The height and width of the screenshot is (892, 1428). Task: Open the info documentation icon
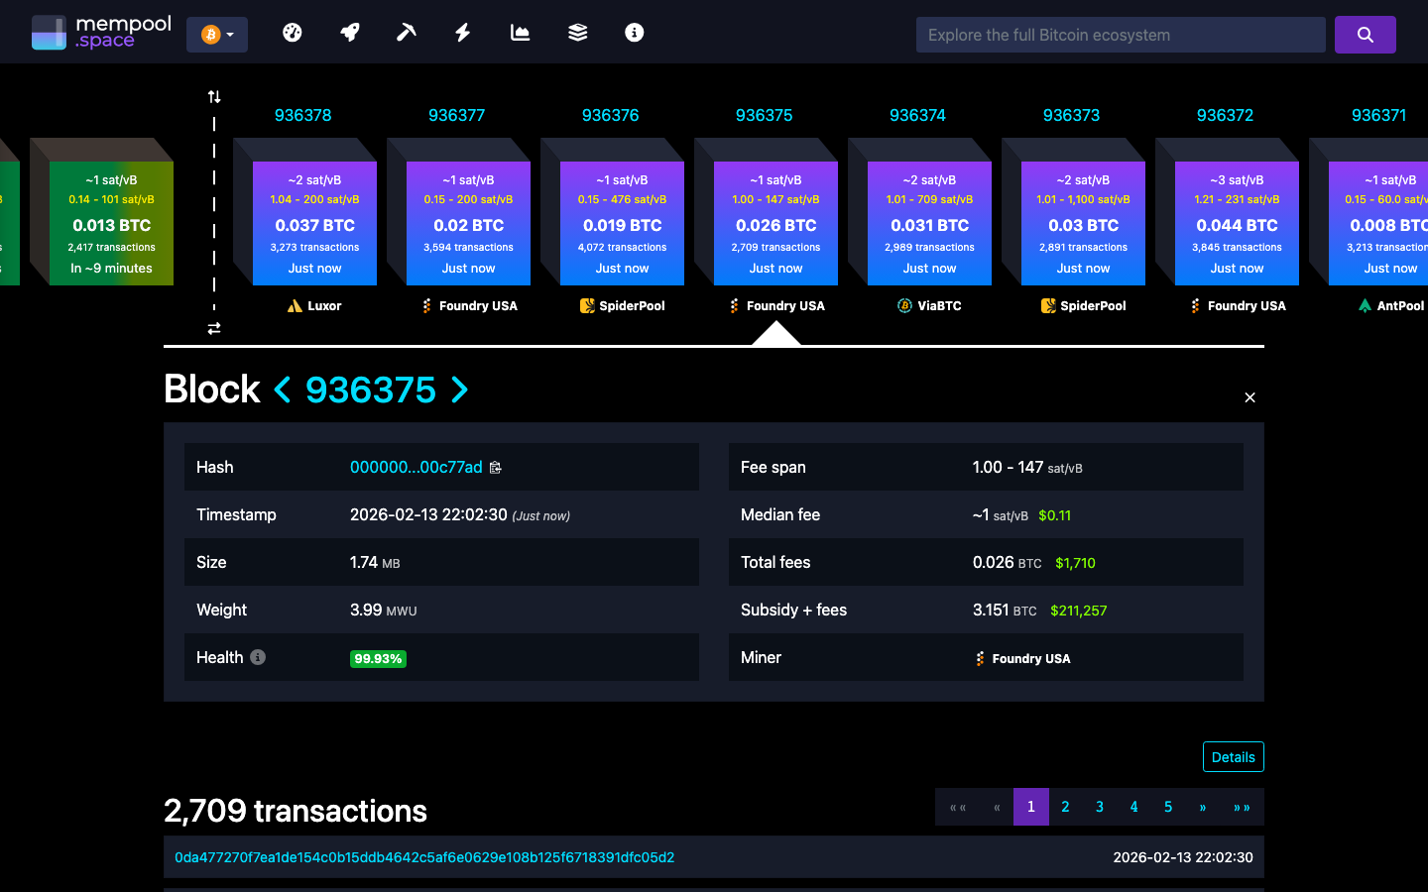[x=633, y=32]
